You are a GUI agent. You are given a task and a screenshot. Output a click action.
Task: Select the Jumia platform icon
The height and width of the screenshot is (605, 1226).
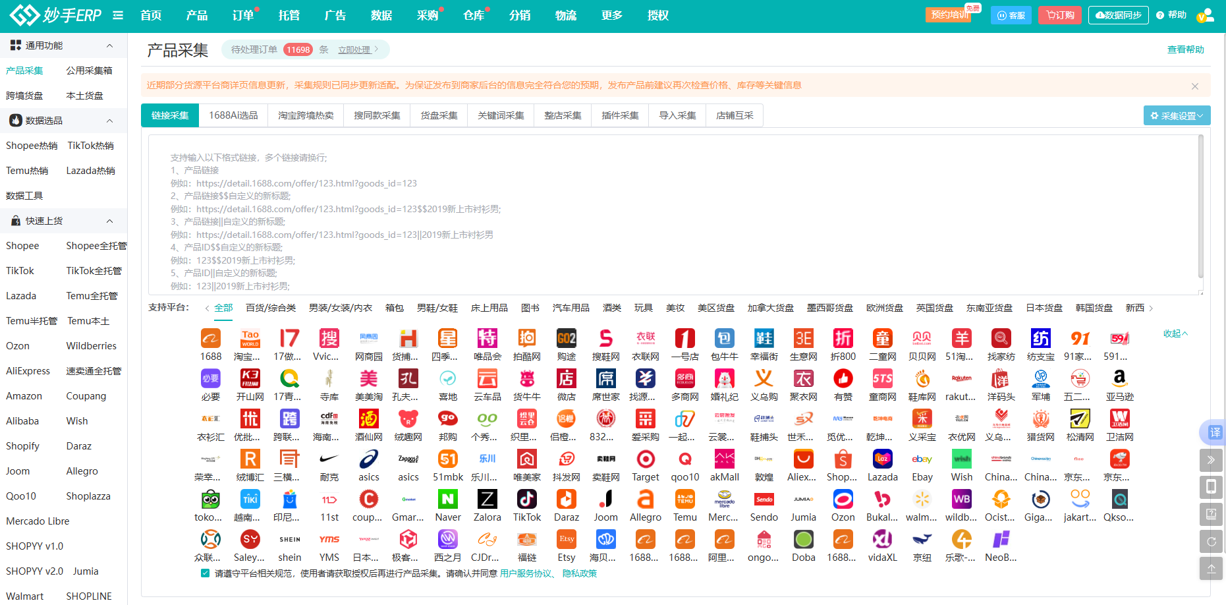[x=804, y=500]
